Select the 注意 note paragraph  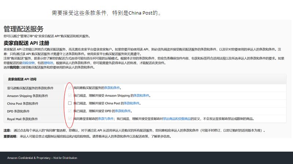[134, 130]
